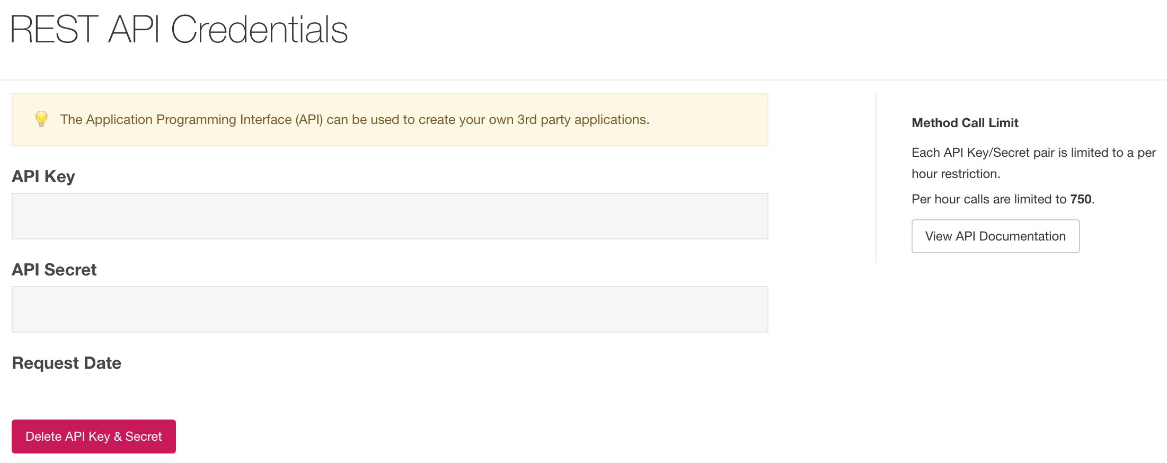Click the yellow API information banner
This screenshot has height=463, width=1167.
[389, 120]
